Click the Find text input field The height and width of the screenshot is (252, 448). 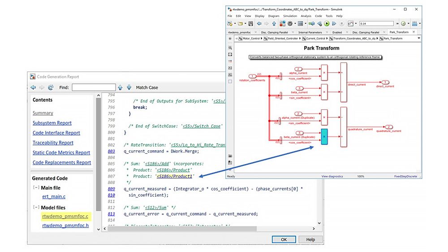pyautogui.click(x=93, y=87)
